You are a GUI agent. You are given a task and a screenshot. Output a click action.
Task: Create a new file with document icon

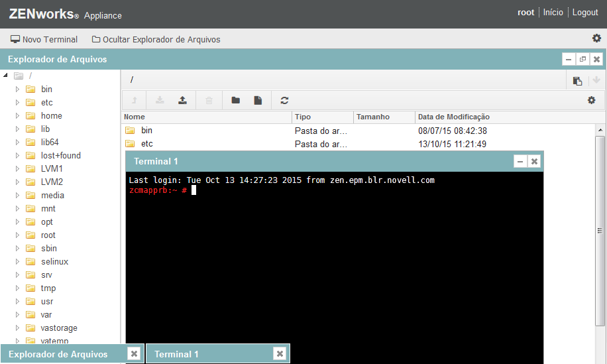(x=258, y=100)
